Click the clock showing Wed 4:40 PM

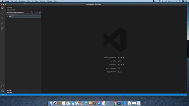pos(172,1)
